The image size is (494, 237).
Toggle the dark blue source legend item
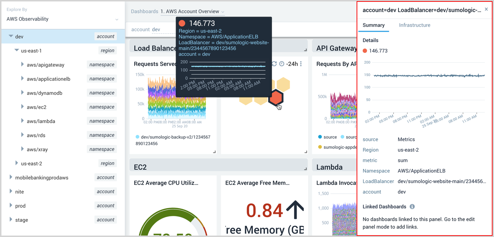pos(320,137)
